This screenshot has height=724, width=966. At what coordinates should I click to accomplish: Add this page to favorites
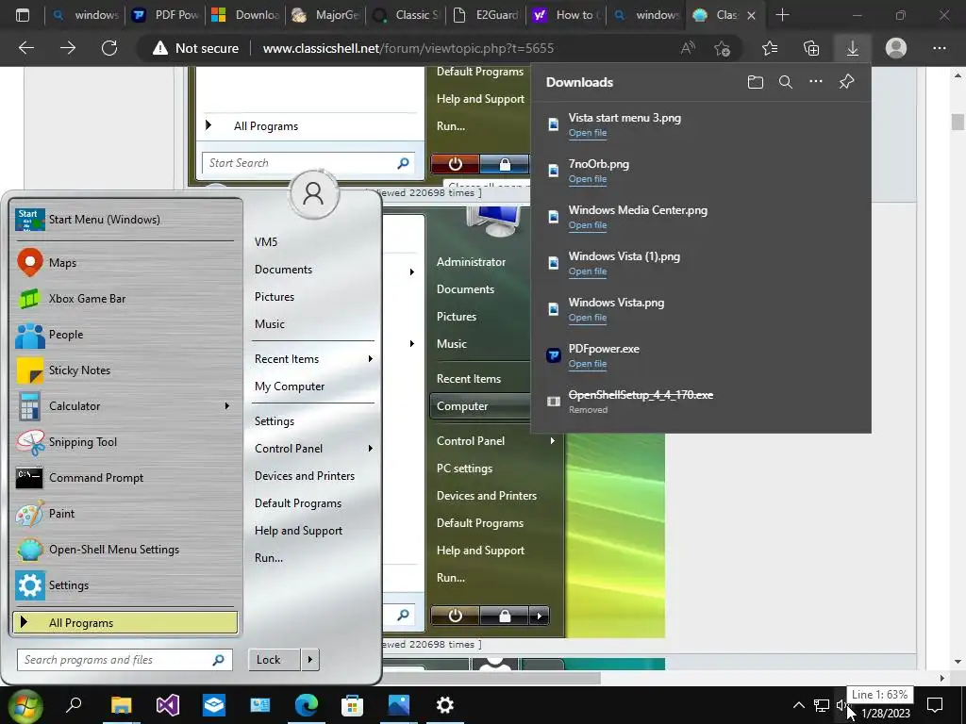click(x=723, y=48)
